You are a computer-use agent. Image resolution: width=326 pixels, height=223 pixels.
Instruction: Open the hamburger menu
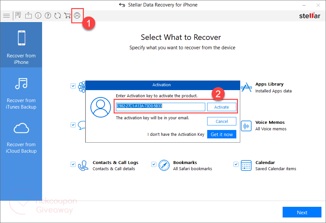pos(6,16)
